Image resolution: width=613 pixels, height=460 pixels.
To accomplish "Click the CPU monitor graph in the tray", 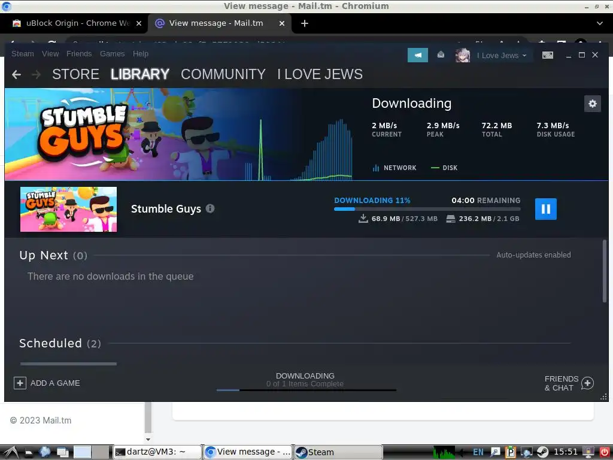I will point(444,452).
